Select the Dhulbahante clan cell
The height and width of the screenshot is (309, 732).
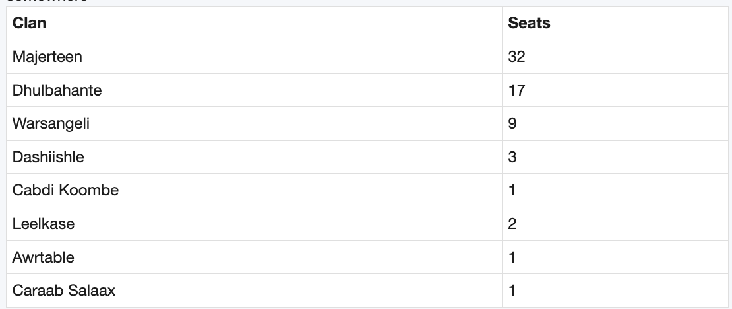(254, 90)
